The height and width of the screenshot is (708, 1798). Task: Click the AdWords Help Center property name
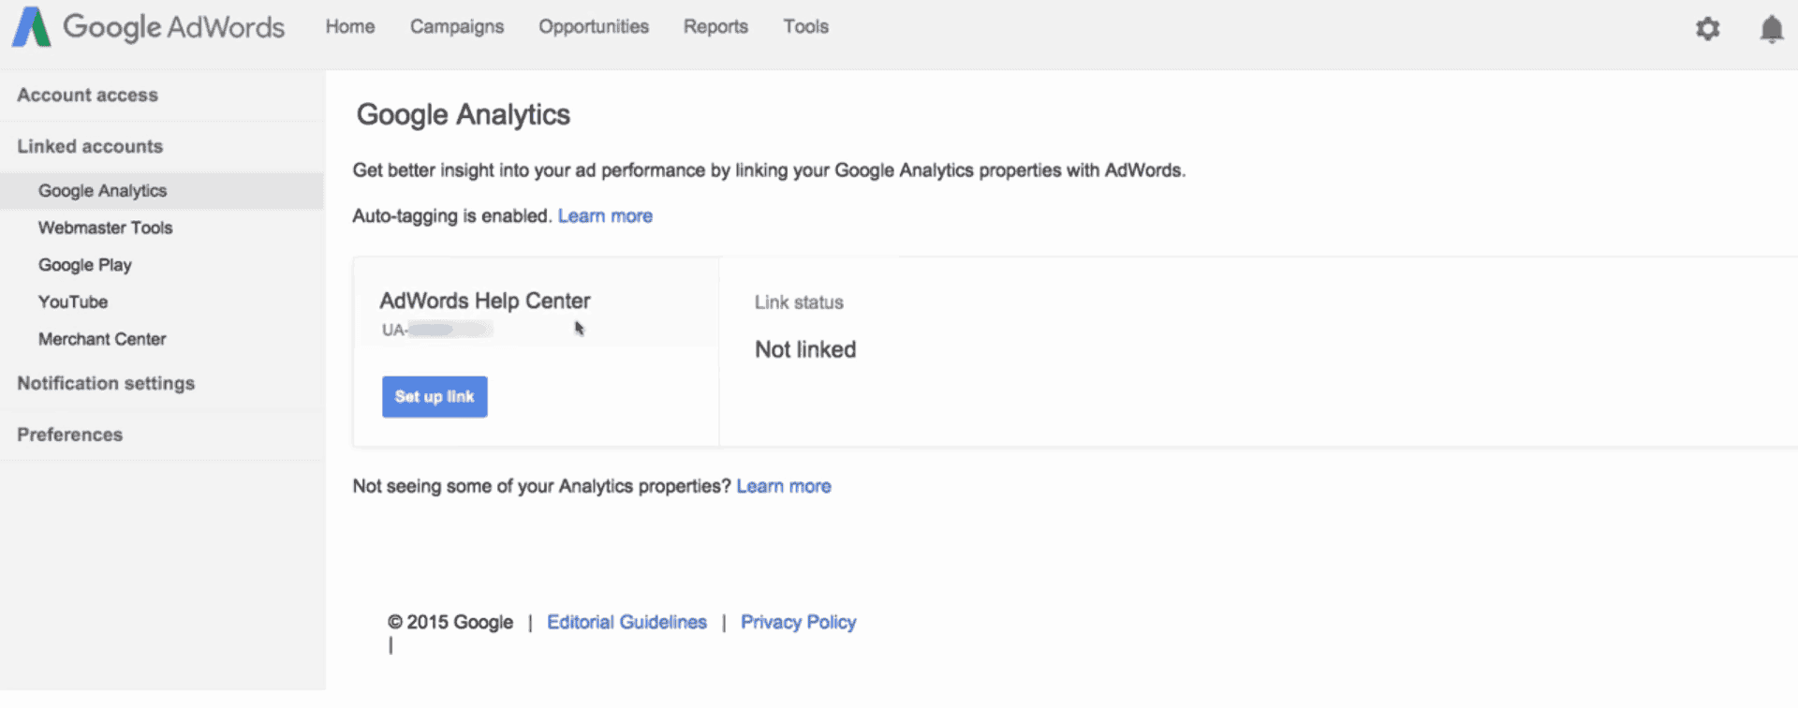(485, 301)
